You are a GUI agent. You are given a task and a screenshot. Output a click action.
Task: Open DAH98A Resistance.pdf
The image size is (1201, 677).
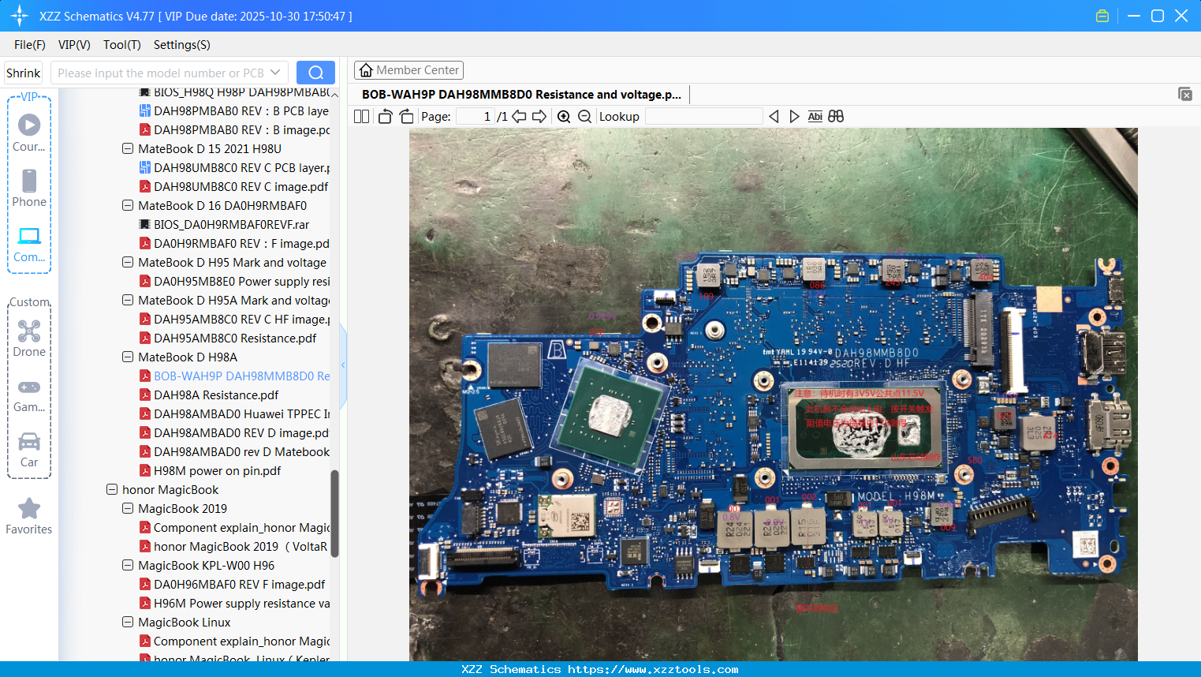[x=209, y=395]
